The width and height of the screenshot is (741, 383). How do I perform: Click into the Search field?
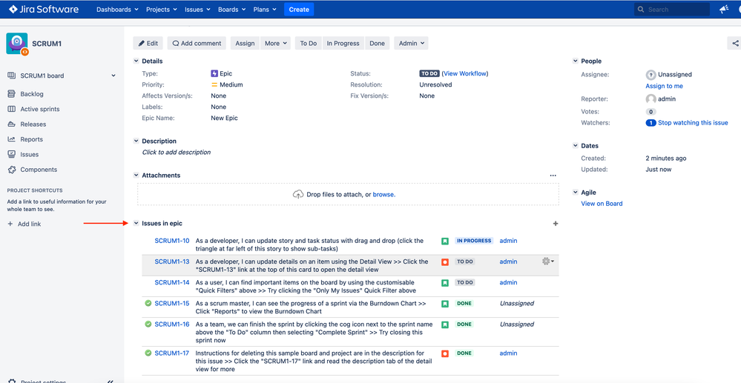[671, 10]
